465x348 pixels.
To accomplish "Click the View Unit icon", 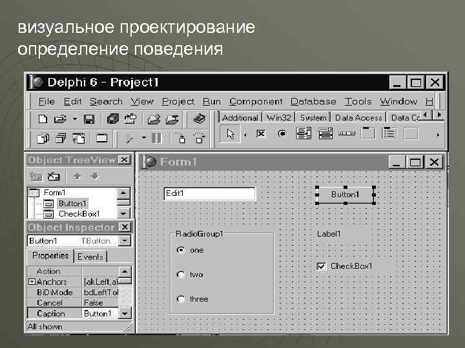I will (43, 138).
